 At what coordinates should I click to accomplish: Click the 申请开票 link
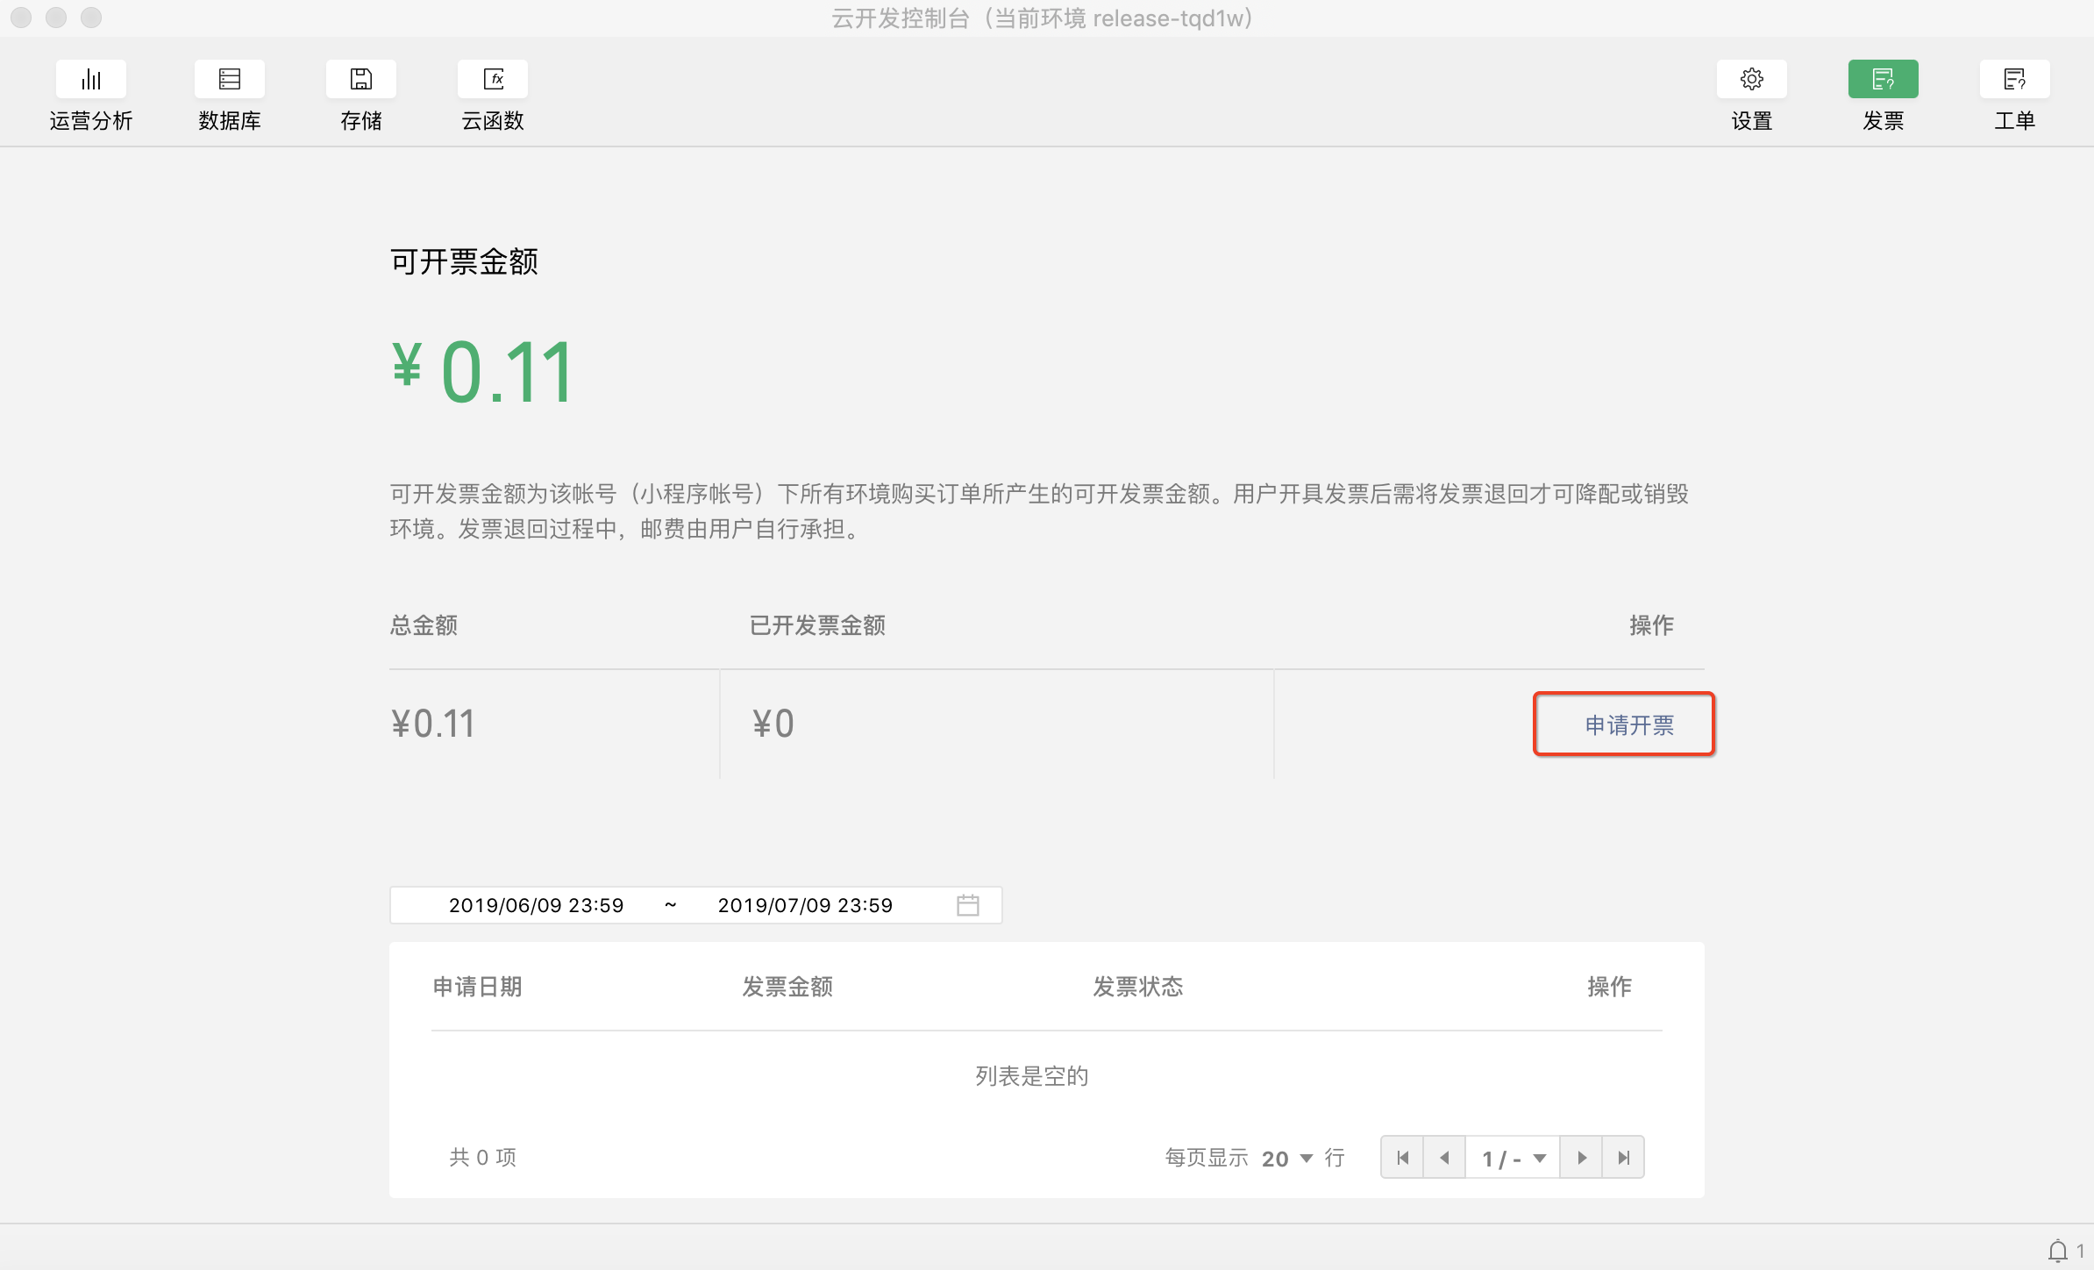[x=1628, y=724]
